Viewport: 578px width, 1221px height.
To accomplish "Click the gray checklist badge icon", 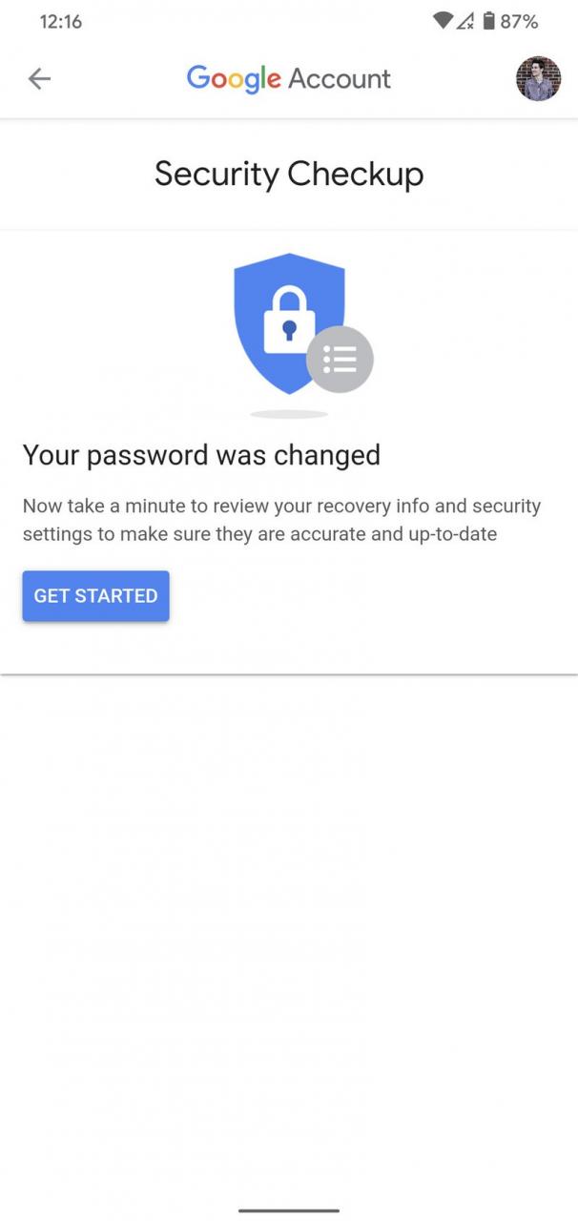I will 340,360.
